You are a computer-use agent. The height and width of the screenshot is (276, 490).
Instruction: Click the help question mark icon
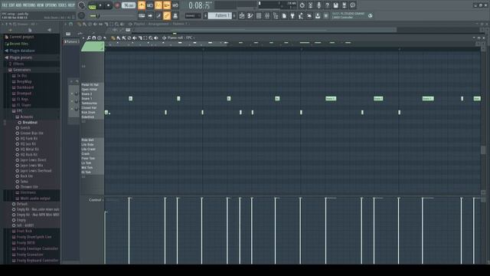pos(327,5)
